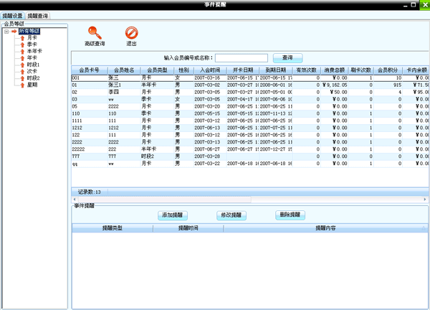
Task: Pick 时段1 in the level tree
Action: (x=33, y=65)
